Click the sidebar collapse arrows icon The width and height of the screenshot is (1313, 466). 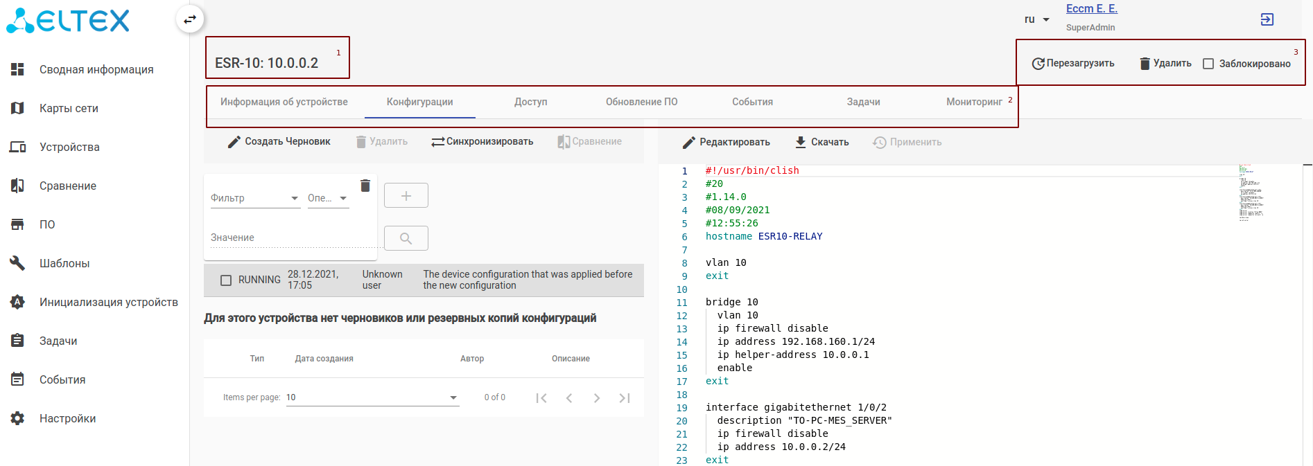[x=189, y=19]
